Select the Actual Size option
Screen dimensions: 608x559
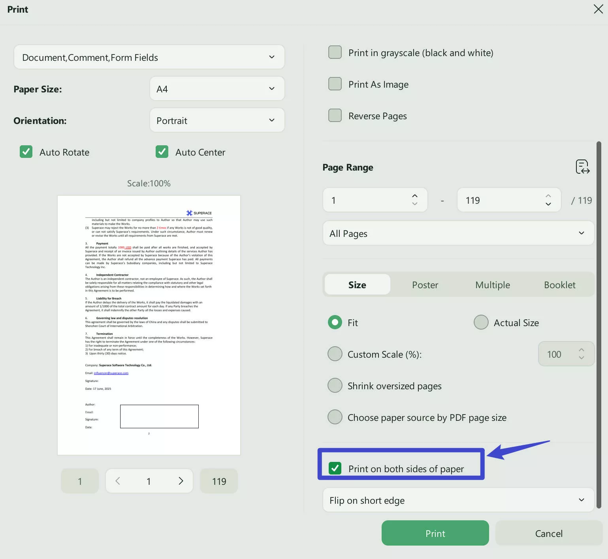coord(481,322)
